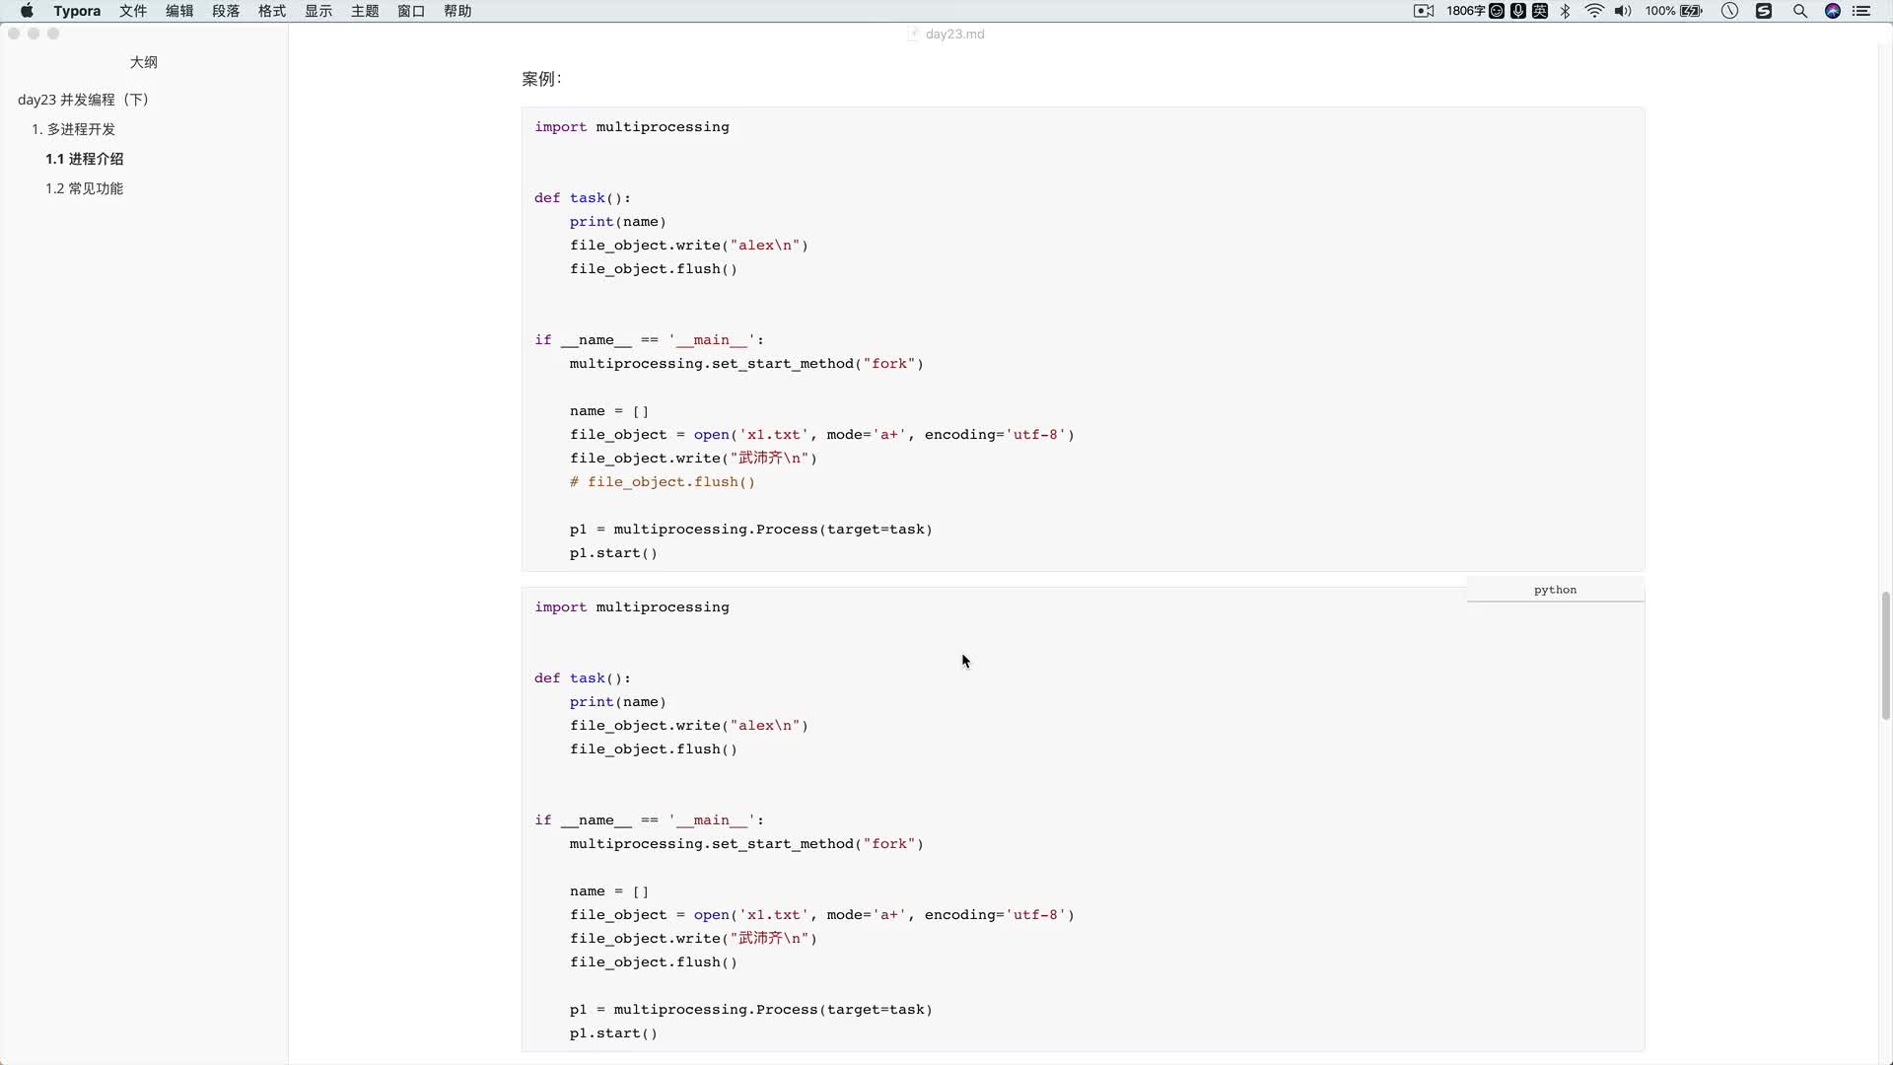1893x1065 pixels.
Task: Open the 编辑 menu
Action: point(179,11)
